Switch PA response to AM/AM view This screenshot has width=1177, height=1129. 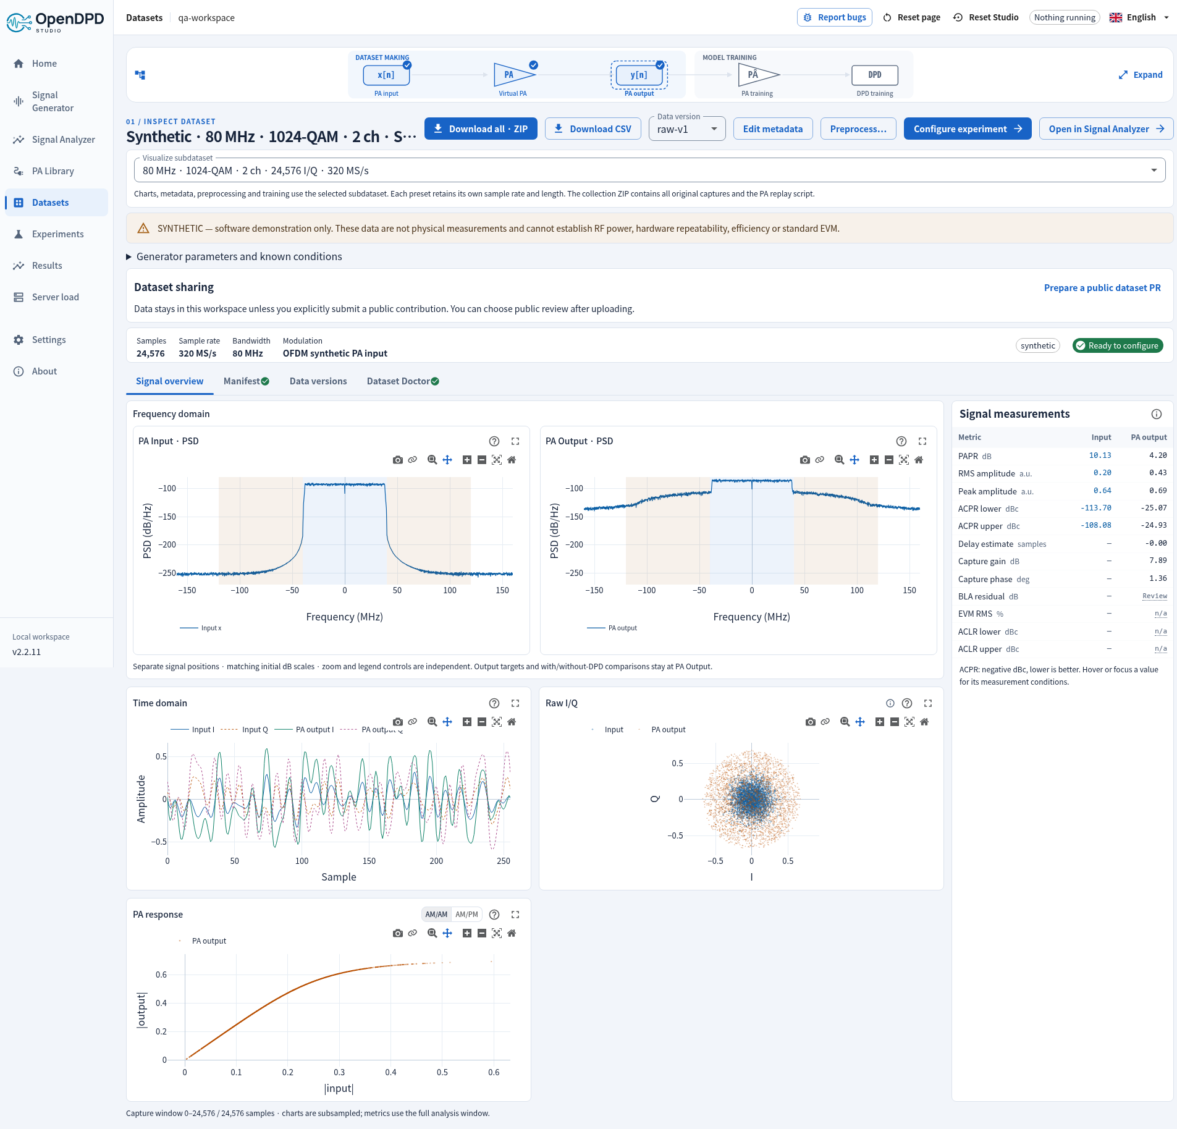coord(436,915)
